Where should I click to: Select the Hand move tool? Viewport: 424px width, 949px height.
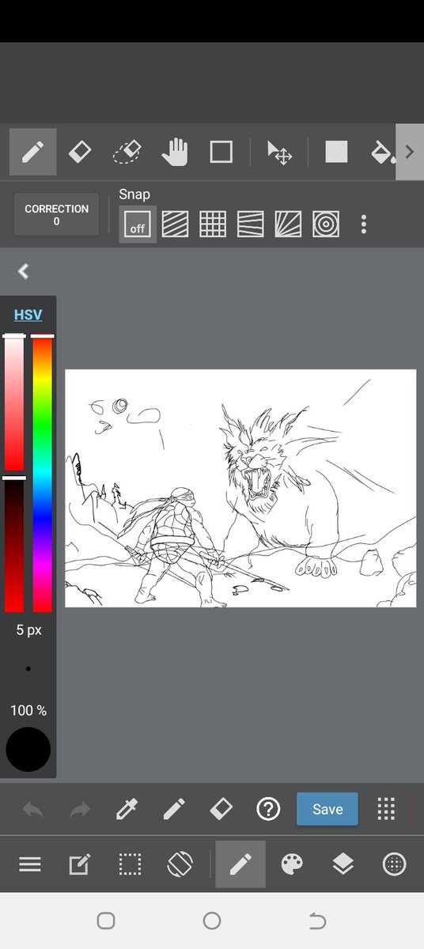point(174,152)
